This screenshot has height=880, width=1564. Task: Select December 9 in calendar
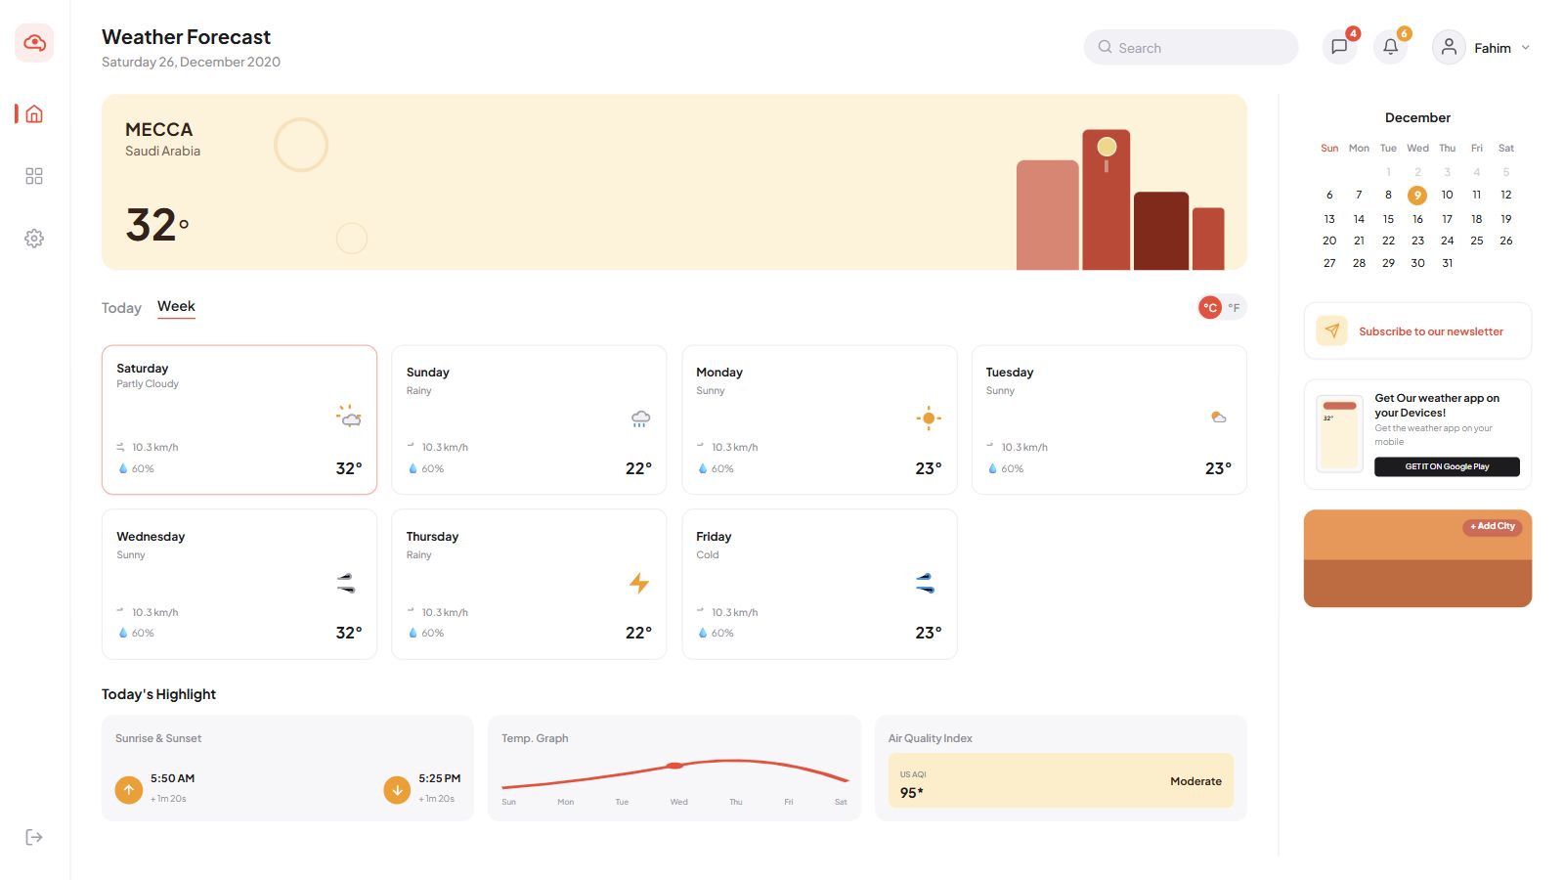click(1417, 196)
